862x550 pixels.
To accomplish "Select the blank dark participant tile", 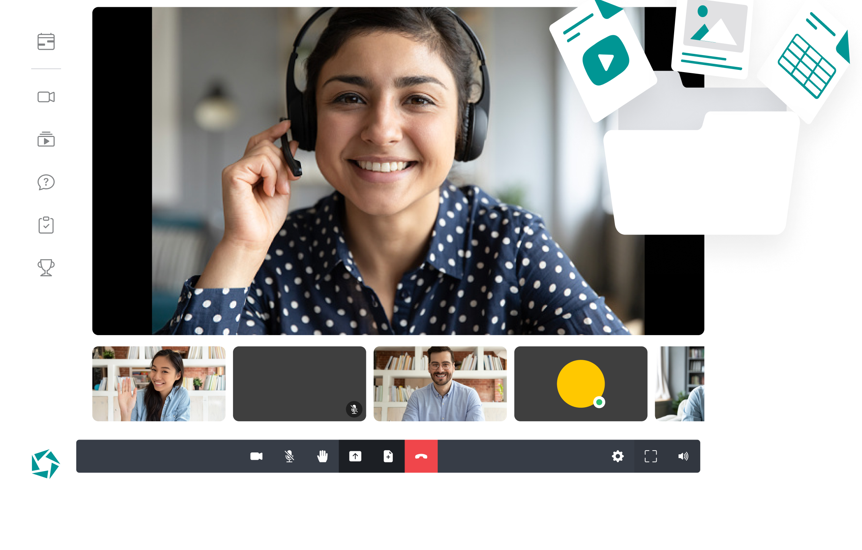I will pyautogui.click(x=299, y=383).
